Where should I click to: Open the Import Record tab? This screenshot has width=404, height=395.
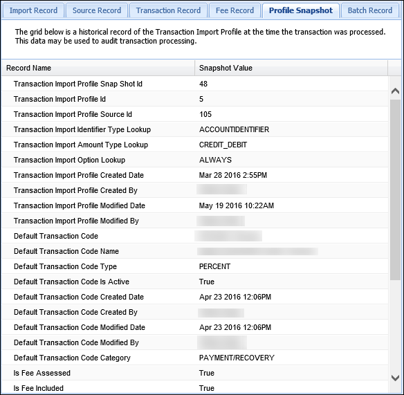click(x=33, y=10)
